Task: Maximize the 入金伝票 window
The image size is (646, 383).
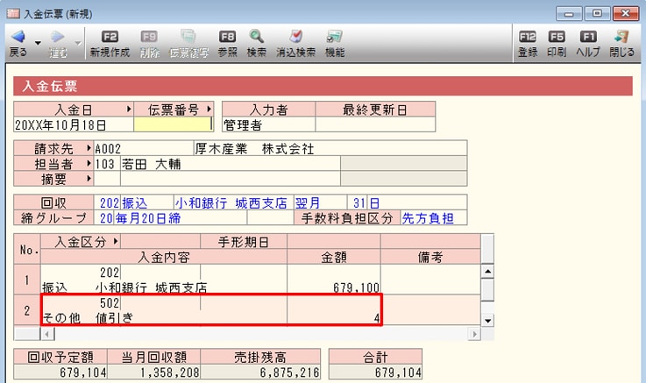Action: 597,14
